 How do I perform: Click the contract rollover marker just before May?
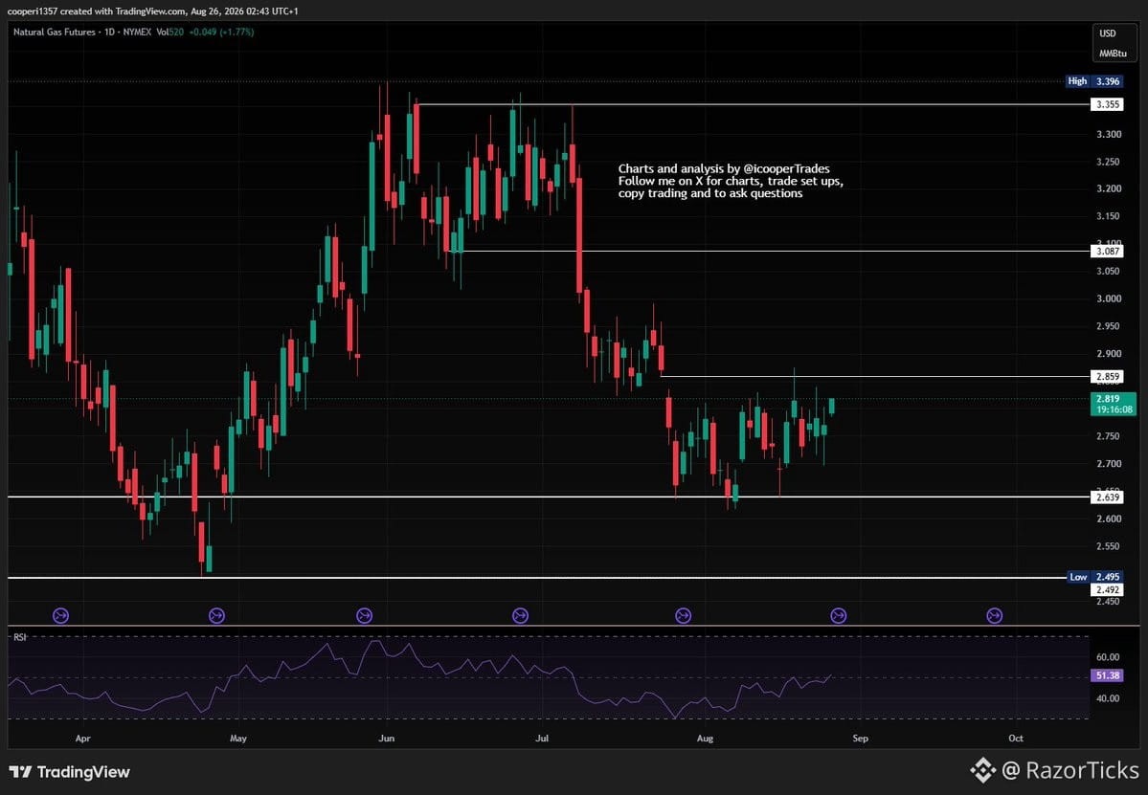pyautogui.click(x=216, y=616)
